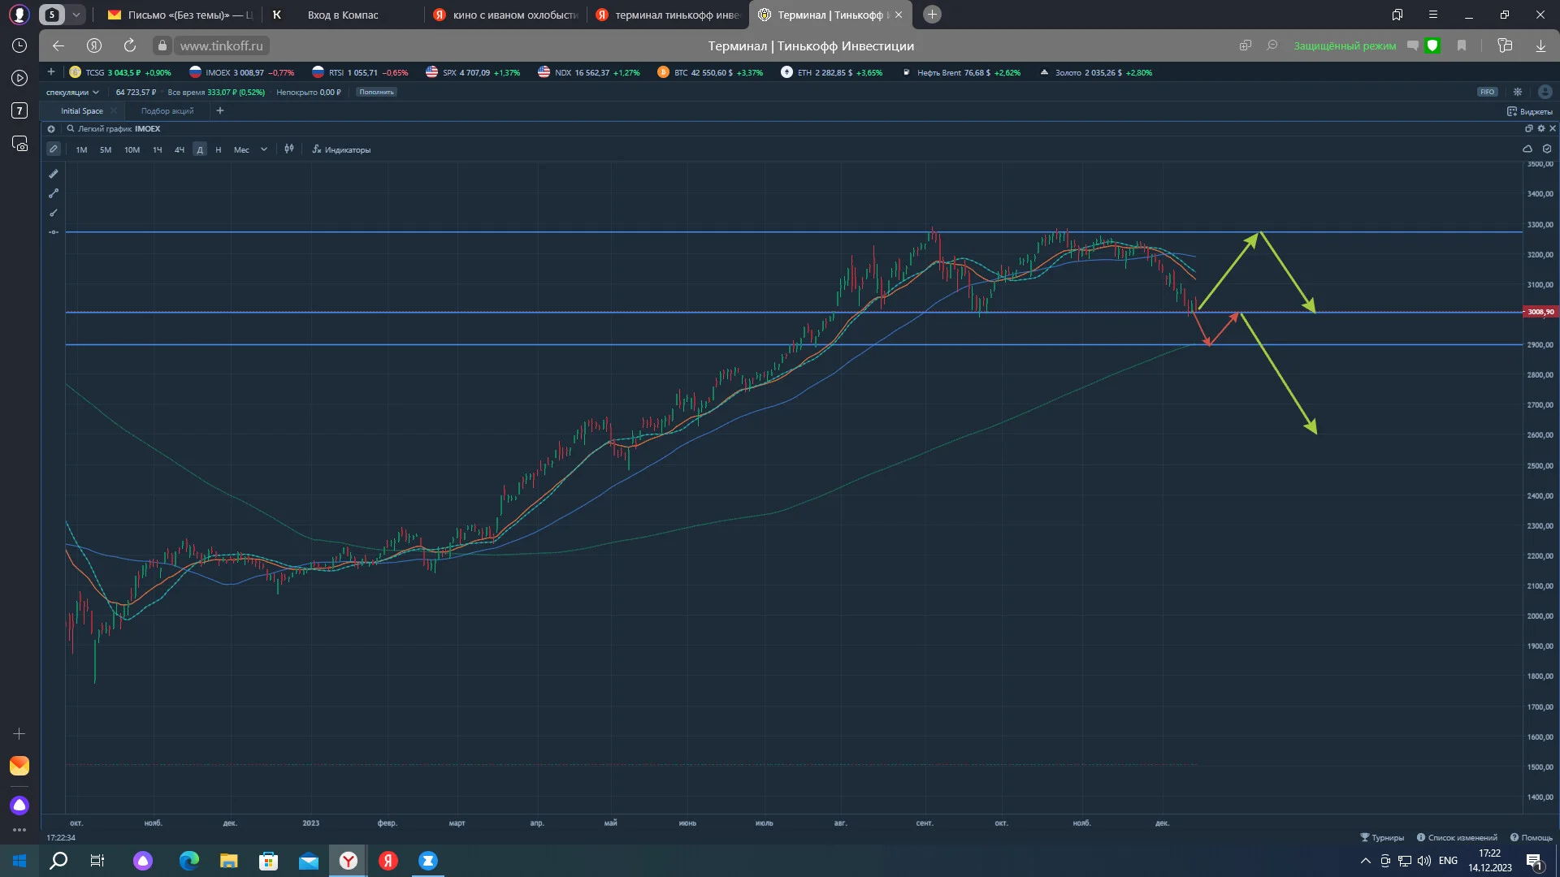Viewport: 1560px width, 877px height.
Task: Bookmark this page in browser
Action: click(1462, 46)
